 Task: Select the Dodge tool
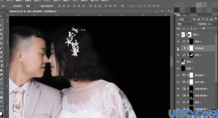[x=1, y=75]
